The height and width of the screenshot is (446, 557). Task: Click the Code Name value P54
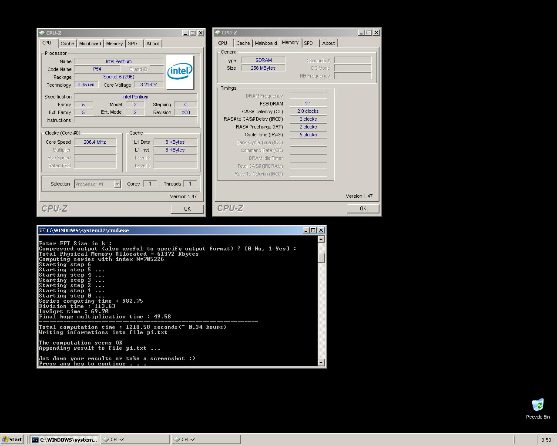pos(97,69)
